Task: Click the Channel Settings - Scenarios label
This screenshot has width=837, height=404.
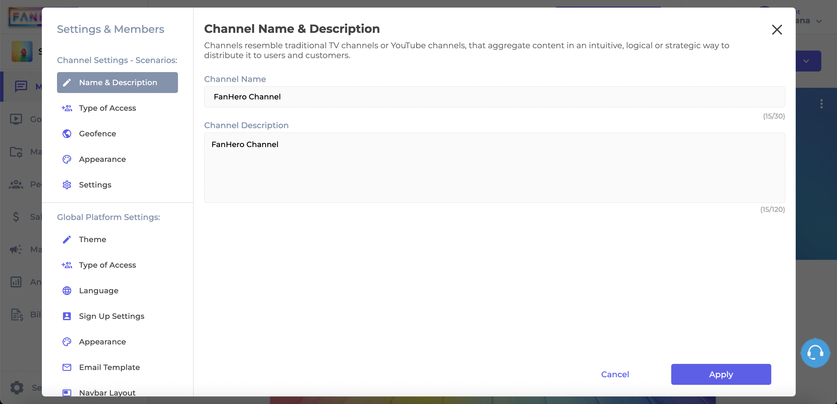Action: tap(117, 60)
